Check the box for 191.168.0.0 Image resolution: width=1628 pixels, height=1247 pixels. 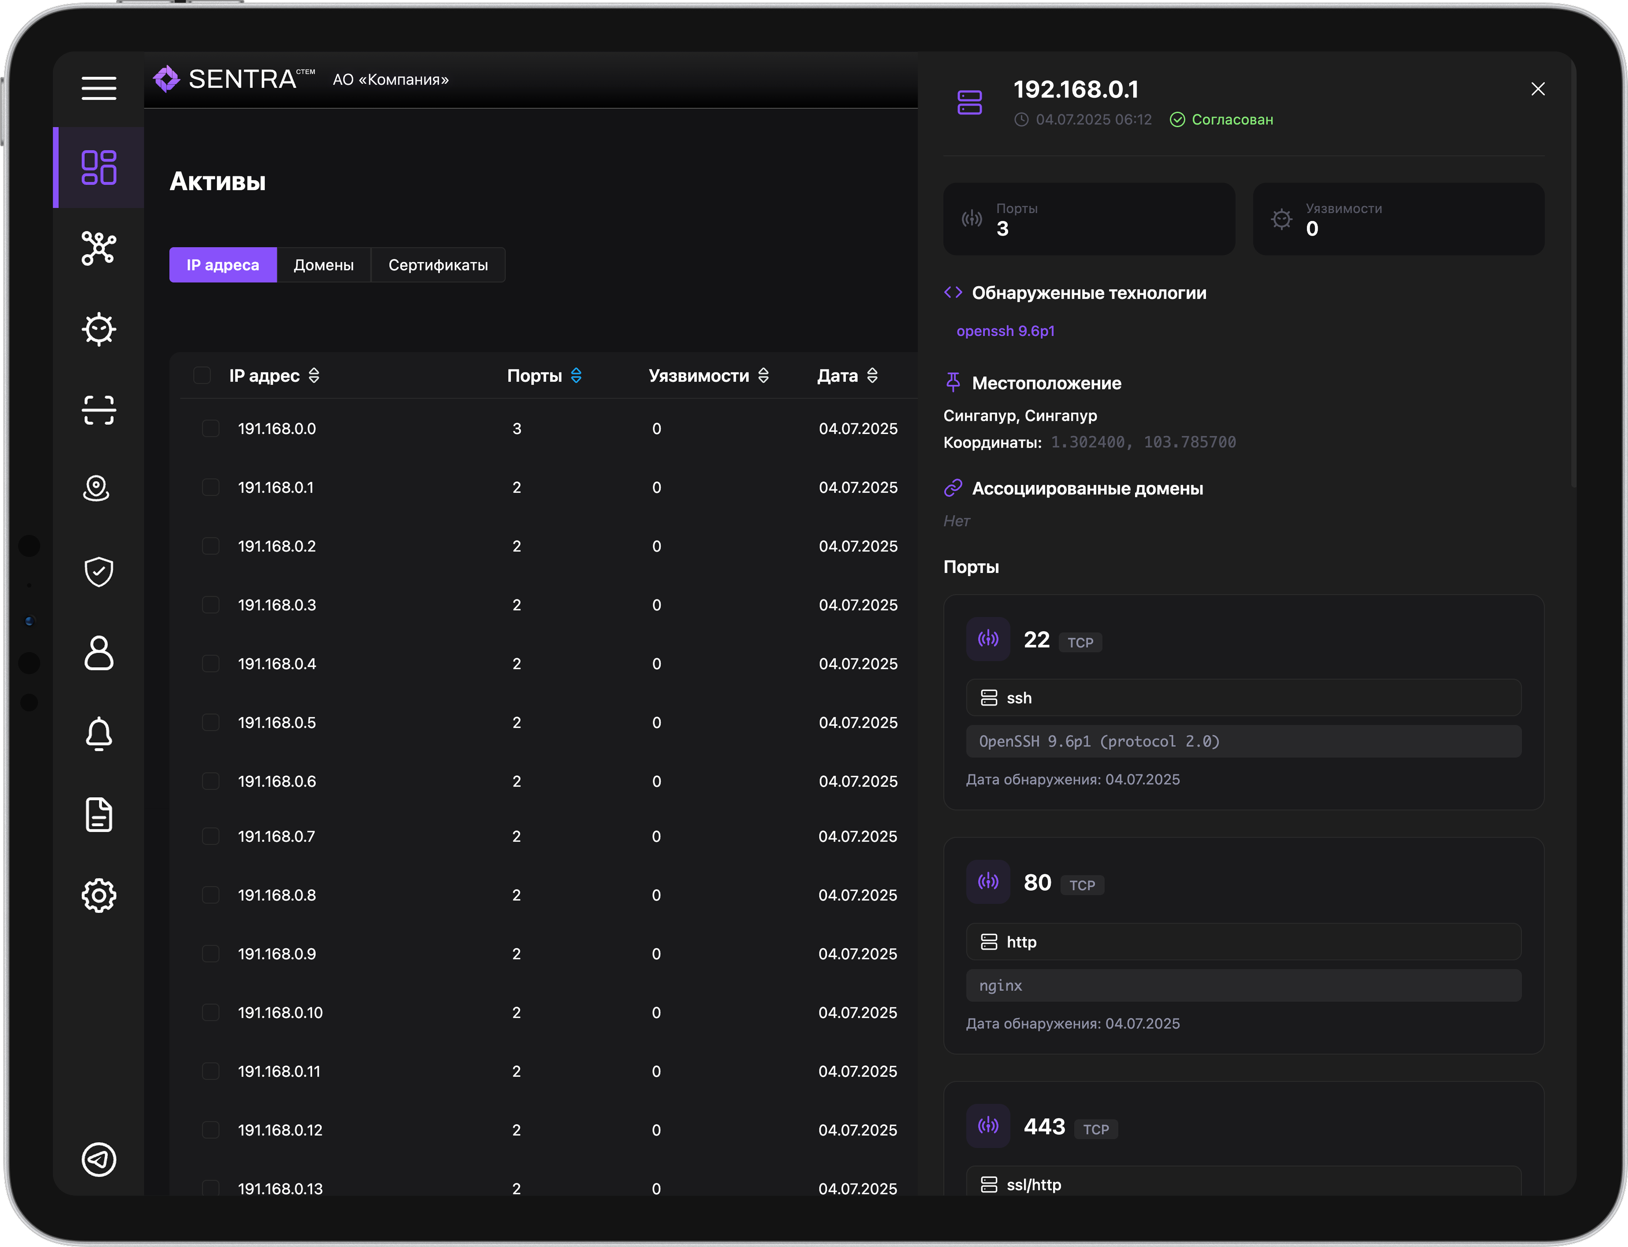coord(211,428)
